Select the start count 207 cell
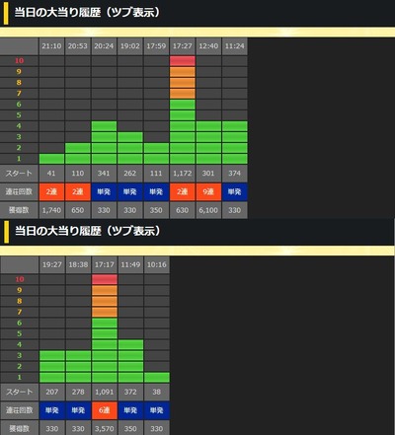Screen dimensions: 395x435 coord(52,392)
